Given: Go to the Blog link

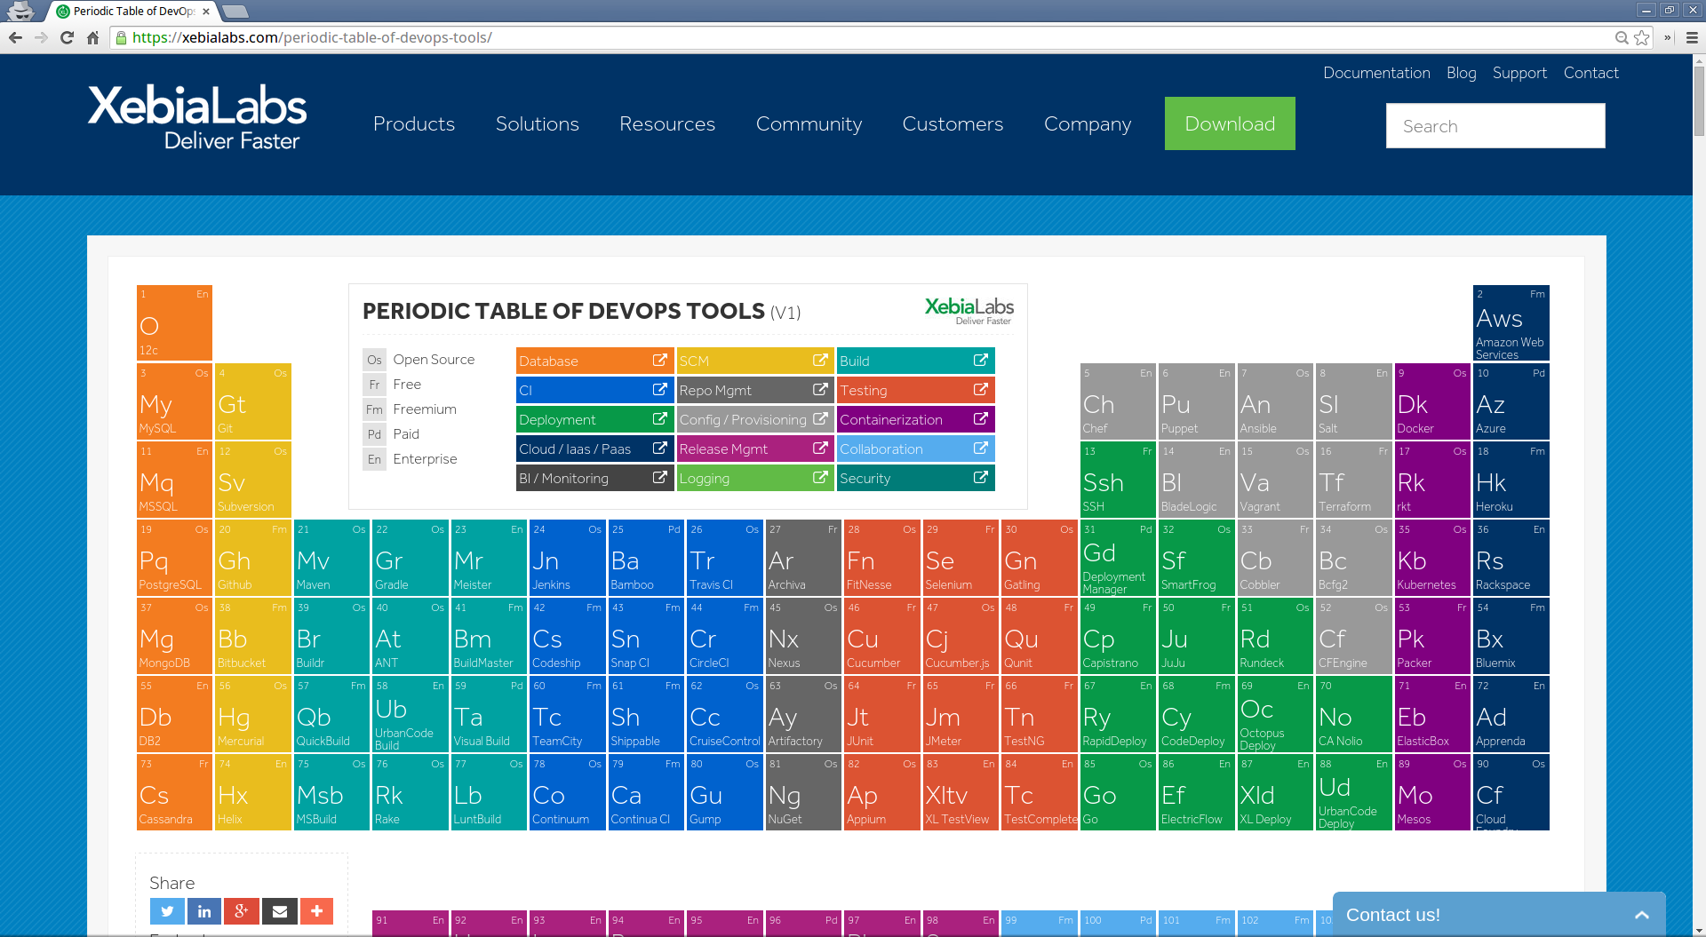Looking at the screenshot, I should (x=1461, y=73).
